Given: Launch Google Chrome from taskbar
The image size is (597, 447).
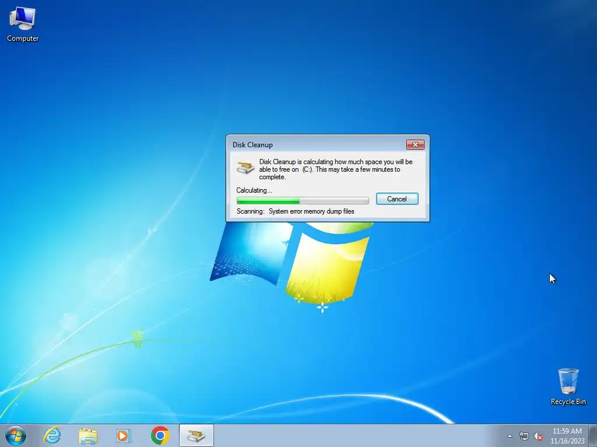Looking at the screenshot, I should coord(160,435).
